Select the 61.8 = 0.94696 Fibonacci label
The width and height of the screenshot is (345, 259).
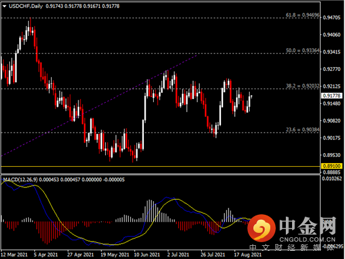(302, 15)
